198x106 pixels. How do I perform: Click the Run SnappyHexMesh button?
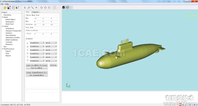37,75
